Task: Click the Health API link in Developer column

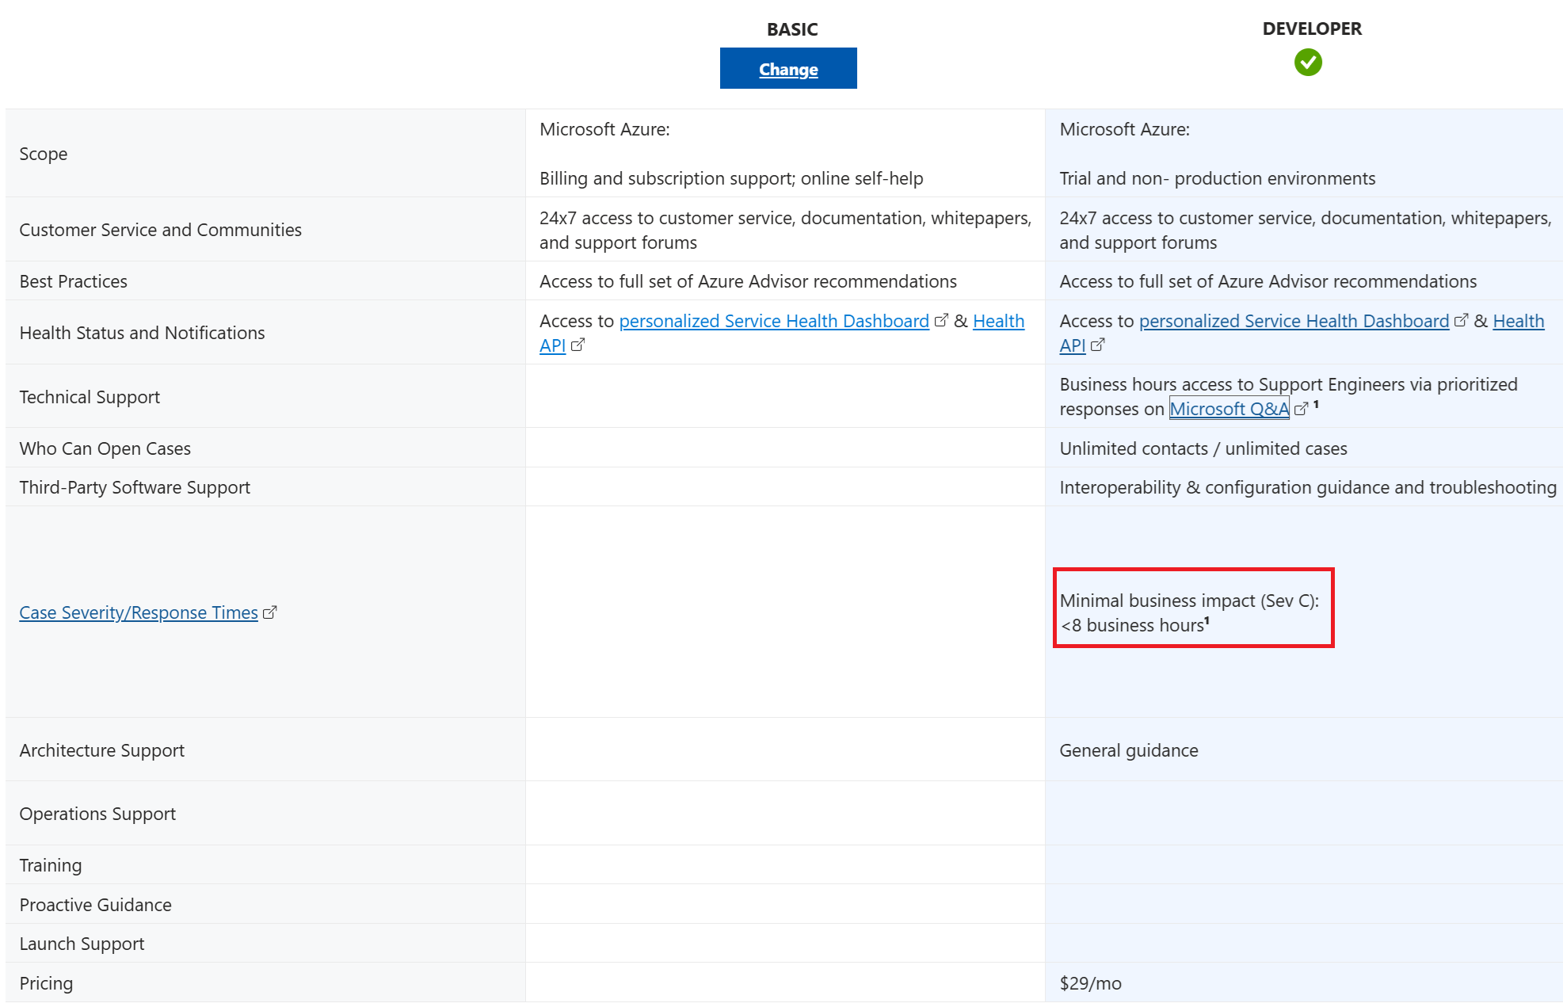Action: pyautogui.click(x=1518, y=321)
